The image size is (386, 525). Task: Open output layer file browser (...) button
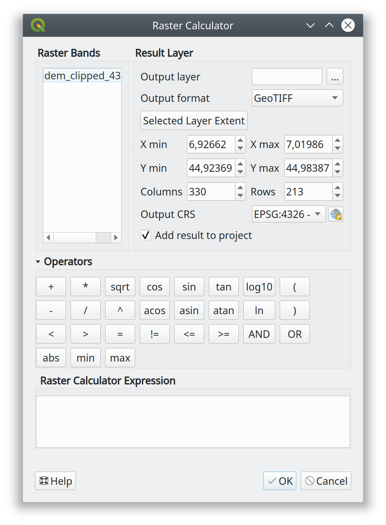click(x=335, y=77)
